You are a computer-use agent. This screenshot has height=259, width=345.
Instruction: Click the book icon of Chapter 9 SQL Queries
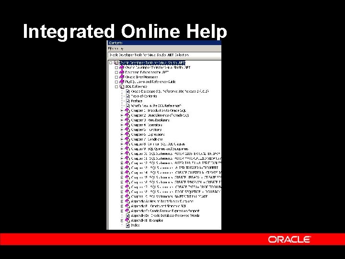point(127,149)
